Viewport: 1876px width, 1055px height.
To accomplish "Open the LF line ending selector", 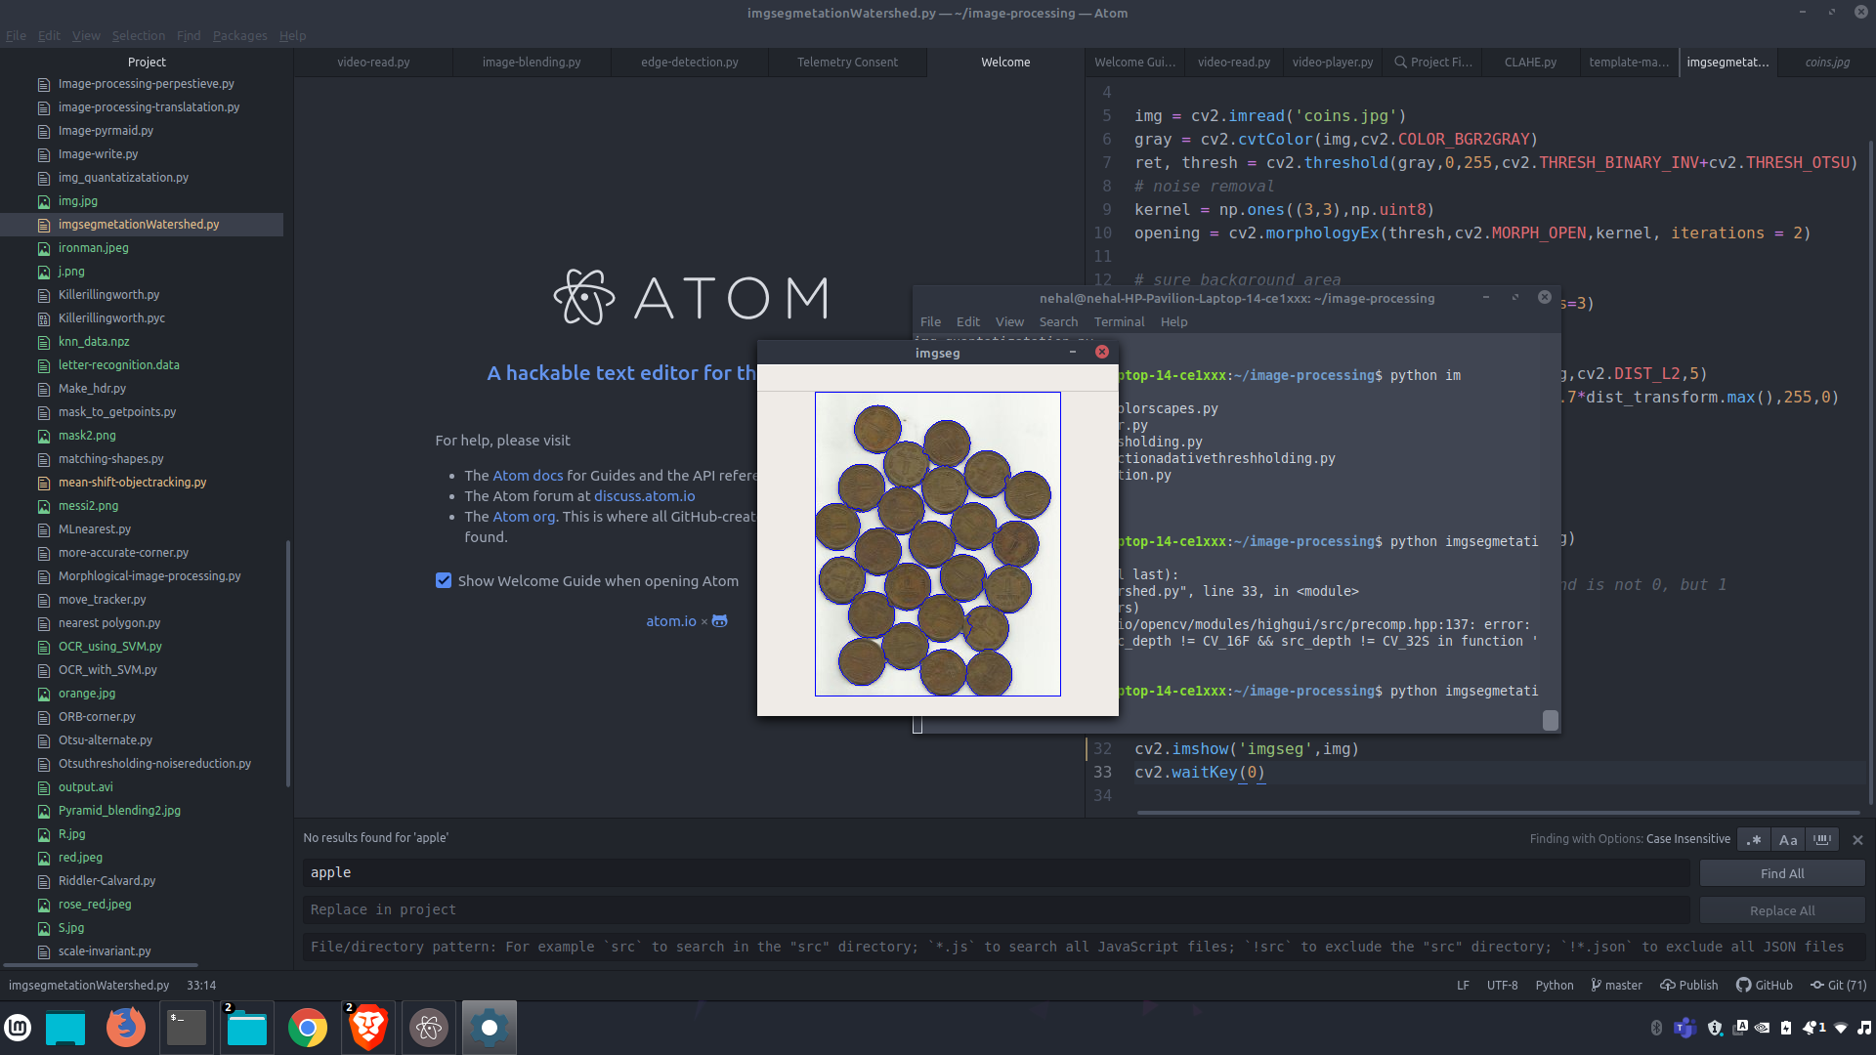I will 1463,985.
